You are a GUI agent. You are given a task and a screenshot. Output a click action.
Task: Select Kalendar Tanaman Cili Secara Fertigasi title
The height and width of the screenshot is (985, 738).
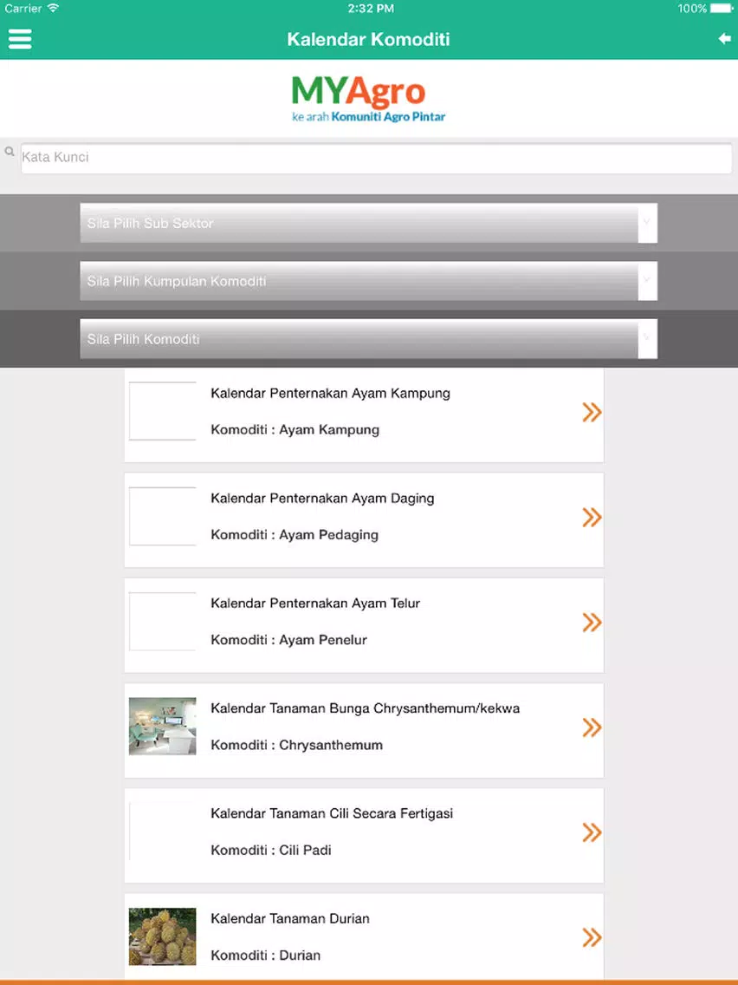click(x=332, y=812)
